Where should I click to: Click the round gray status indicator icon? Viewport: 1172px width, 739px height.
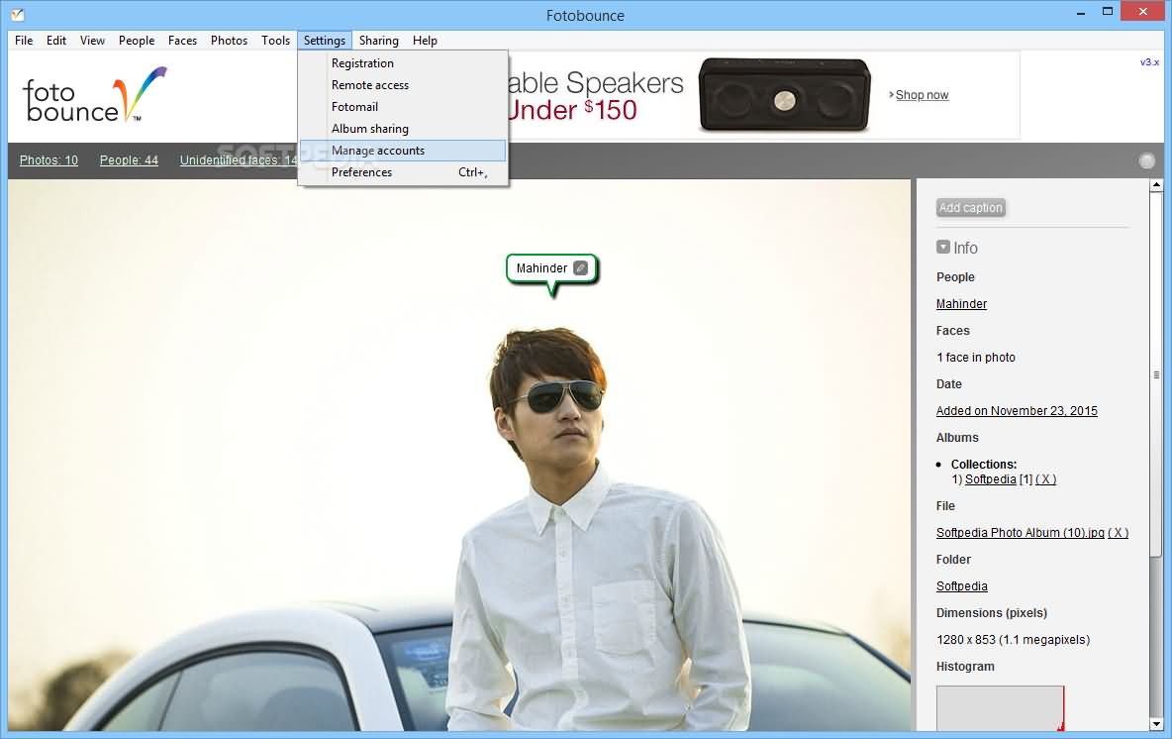coord(1146,160)
